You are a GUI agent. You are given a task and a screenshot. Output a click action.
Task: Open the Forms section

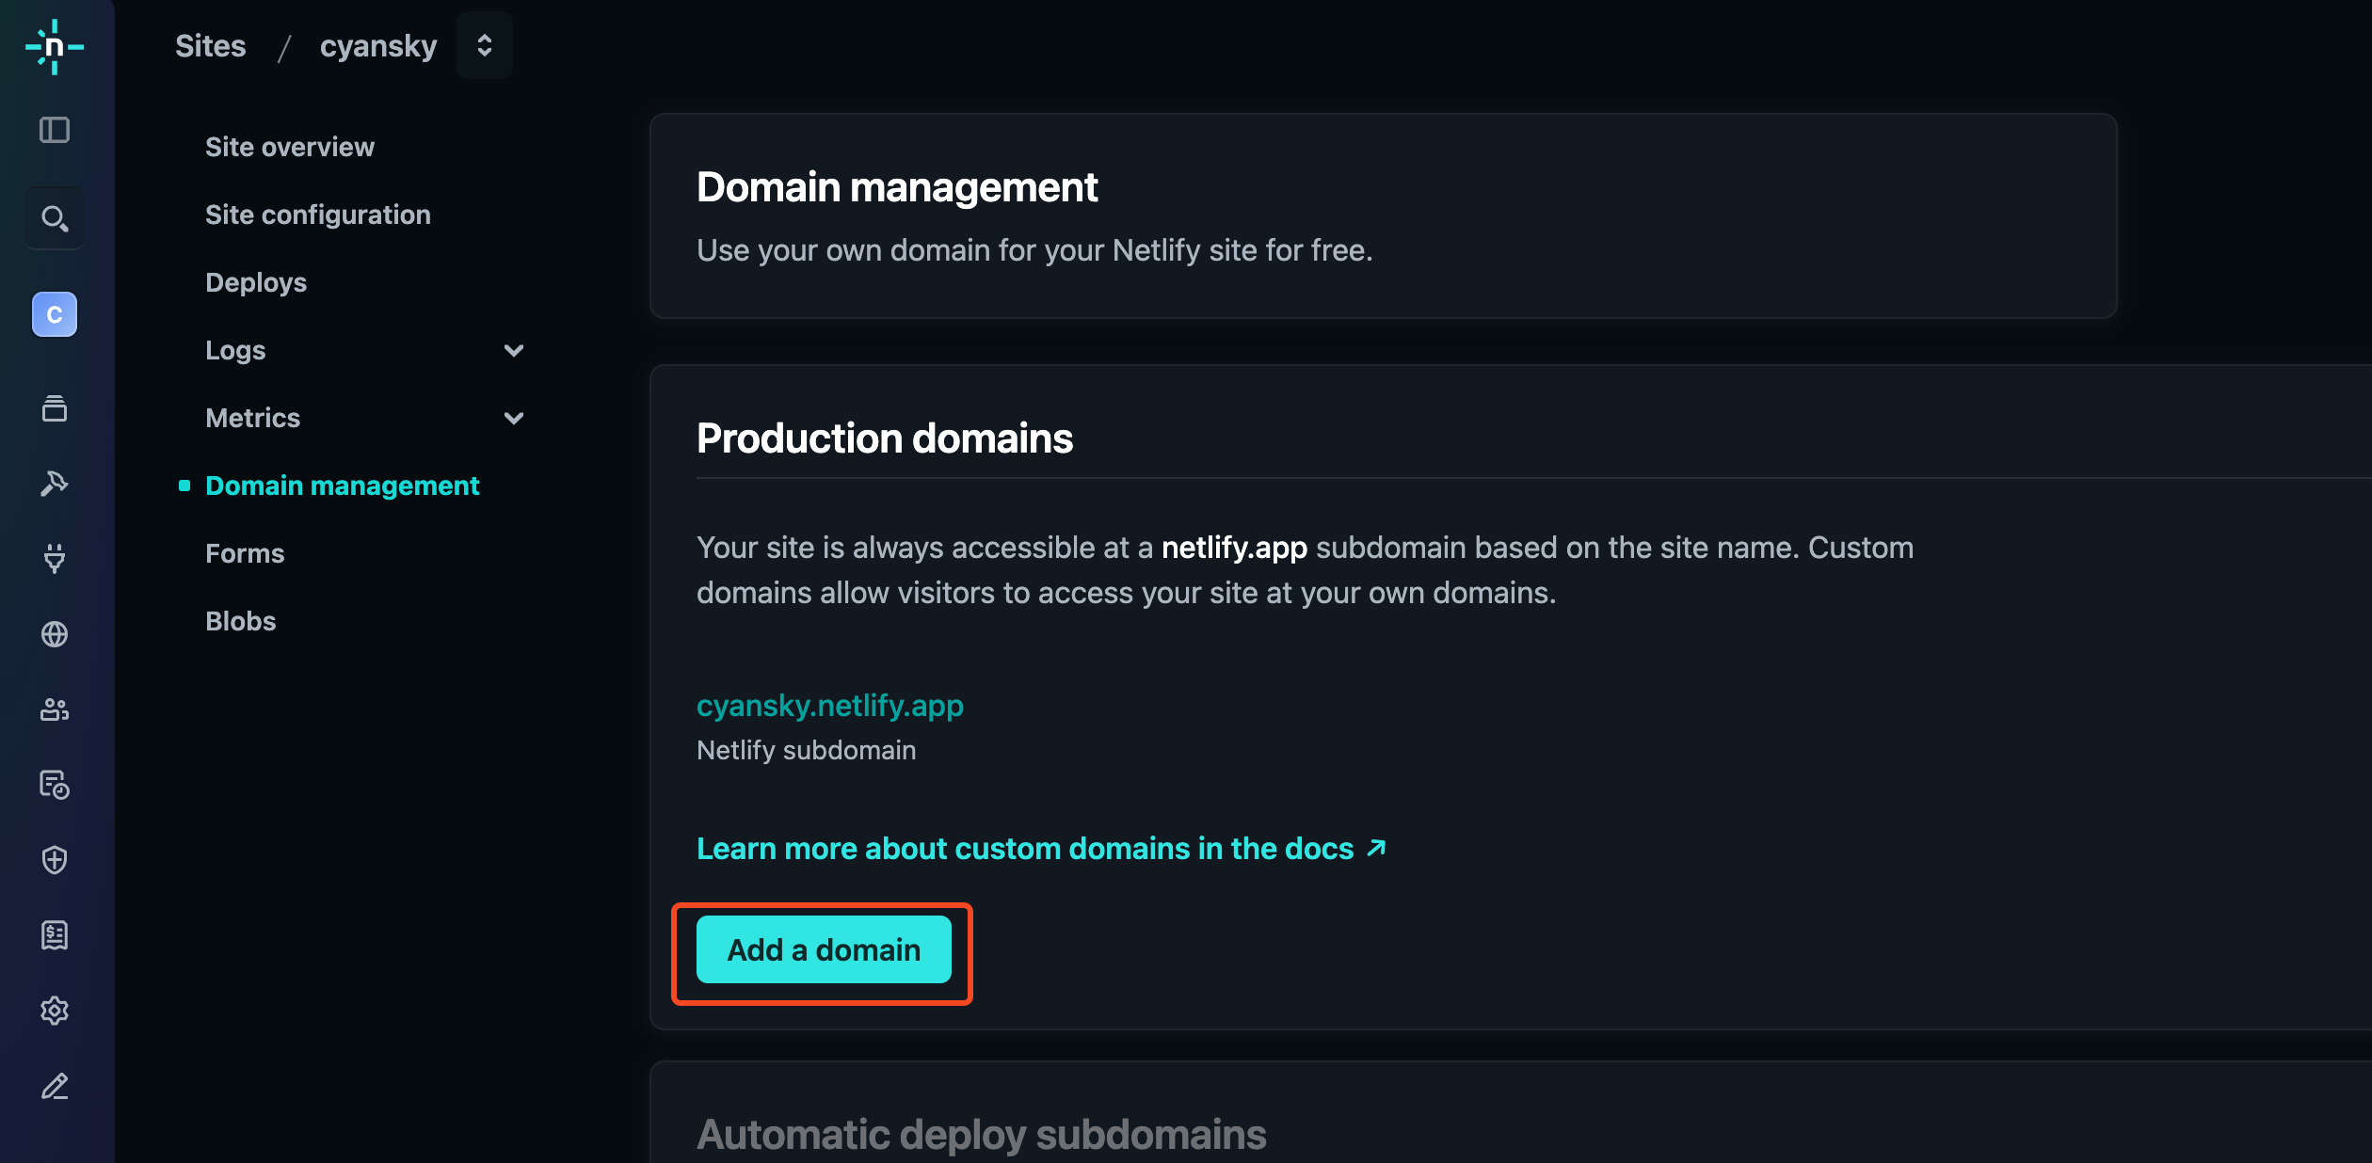(245, 553)
